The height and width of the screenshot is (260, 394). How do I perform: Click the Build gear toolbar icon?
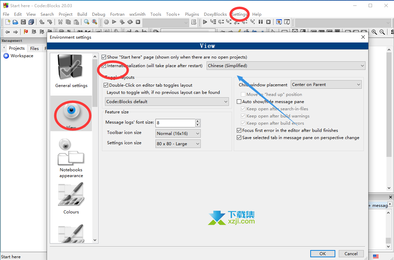[106, 22]
